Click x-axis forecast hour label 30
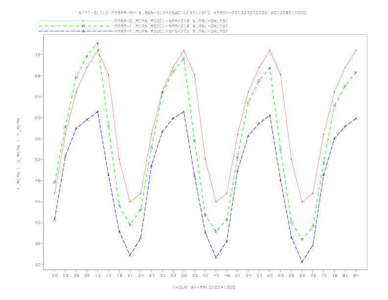This screenshot has height=300, width=388. pos(162,275)
